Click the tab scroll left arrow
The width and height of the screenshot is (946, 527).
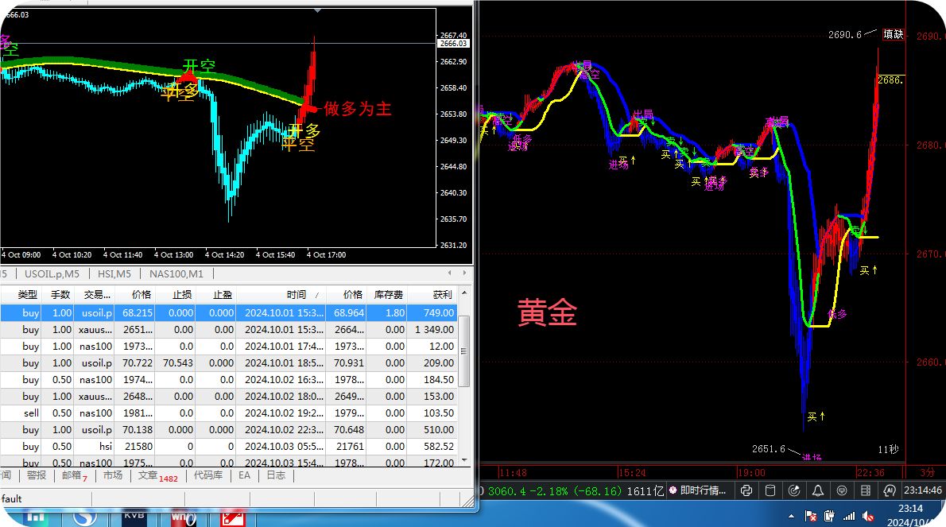(449, 273)
